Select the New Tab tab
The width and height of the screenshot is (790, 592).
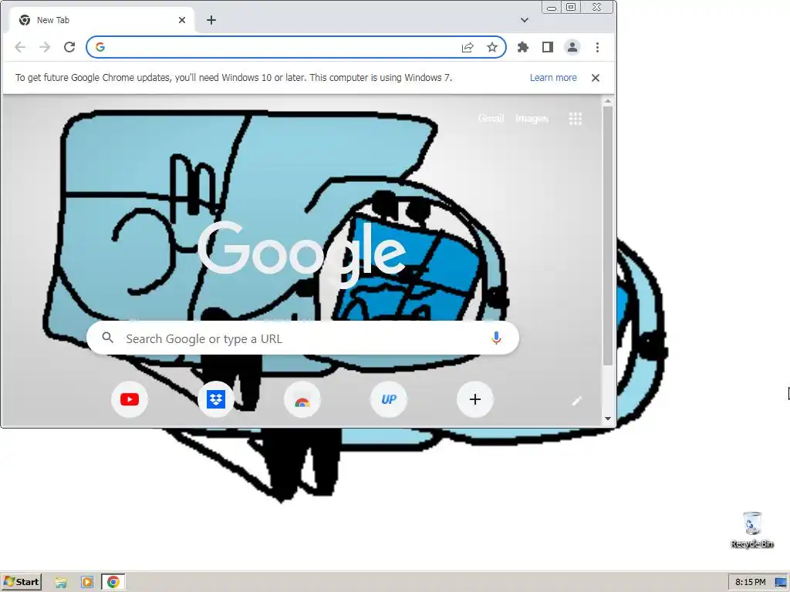(x=103, y=20)
